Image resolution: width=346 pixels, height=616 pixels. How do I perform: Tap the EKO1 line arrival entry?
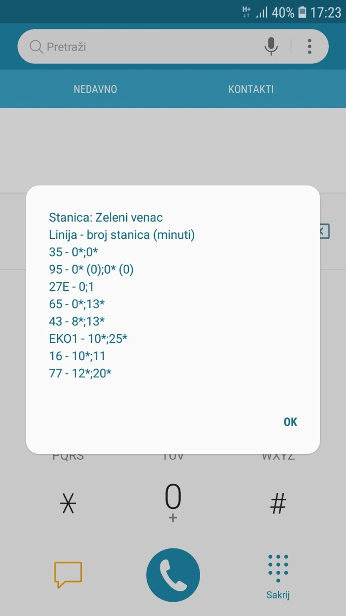coord(88,338)
